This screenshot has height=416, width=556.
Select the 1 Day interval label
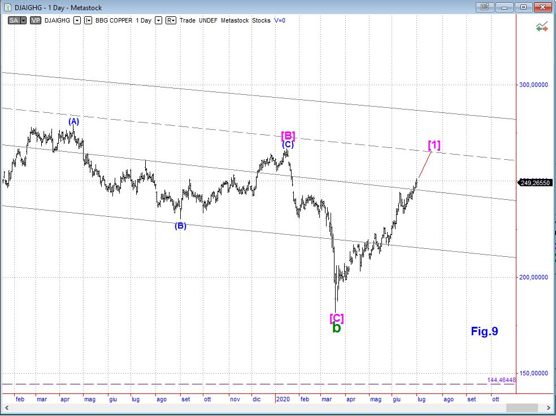click(144, 20)
